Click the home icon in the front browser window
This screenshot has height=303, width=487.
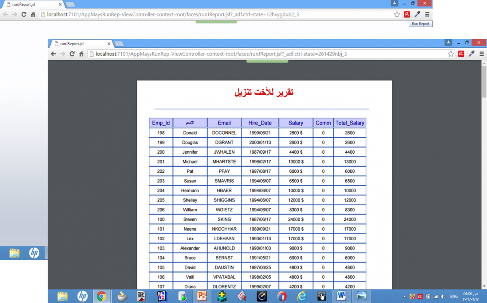[x=81, y=54]
